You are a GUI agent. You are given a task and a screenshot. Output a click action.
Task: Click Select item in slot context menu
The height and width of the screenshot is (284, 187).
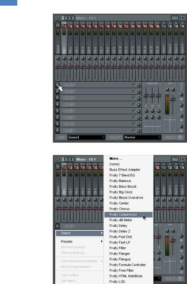(79, 233)
